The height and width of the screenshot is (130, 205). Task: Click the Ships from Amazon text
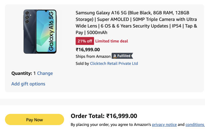[x=93, y=56]
